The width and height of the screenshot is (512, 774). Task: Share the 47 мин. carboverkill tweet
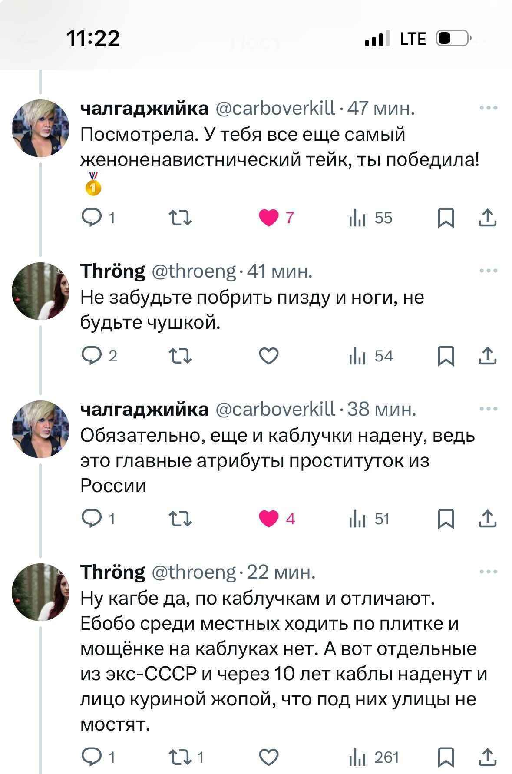487,218
